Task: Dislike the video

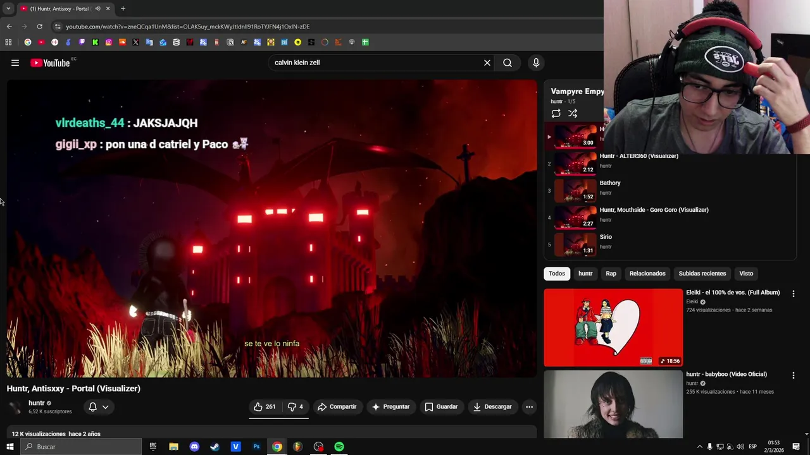Action: [296, 406]
